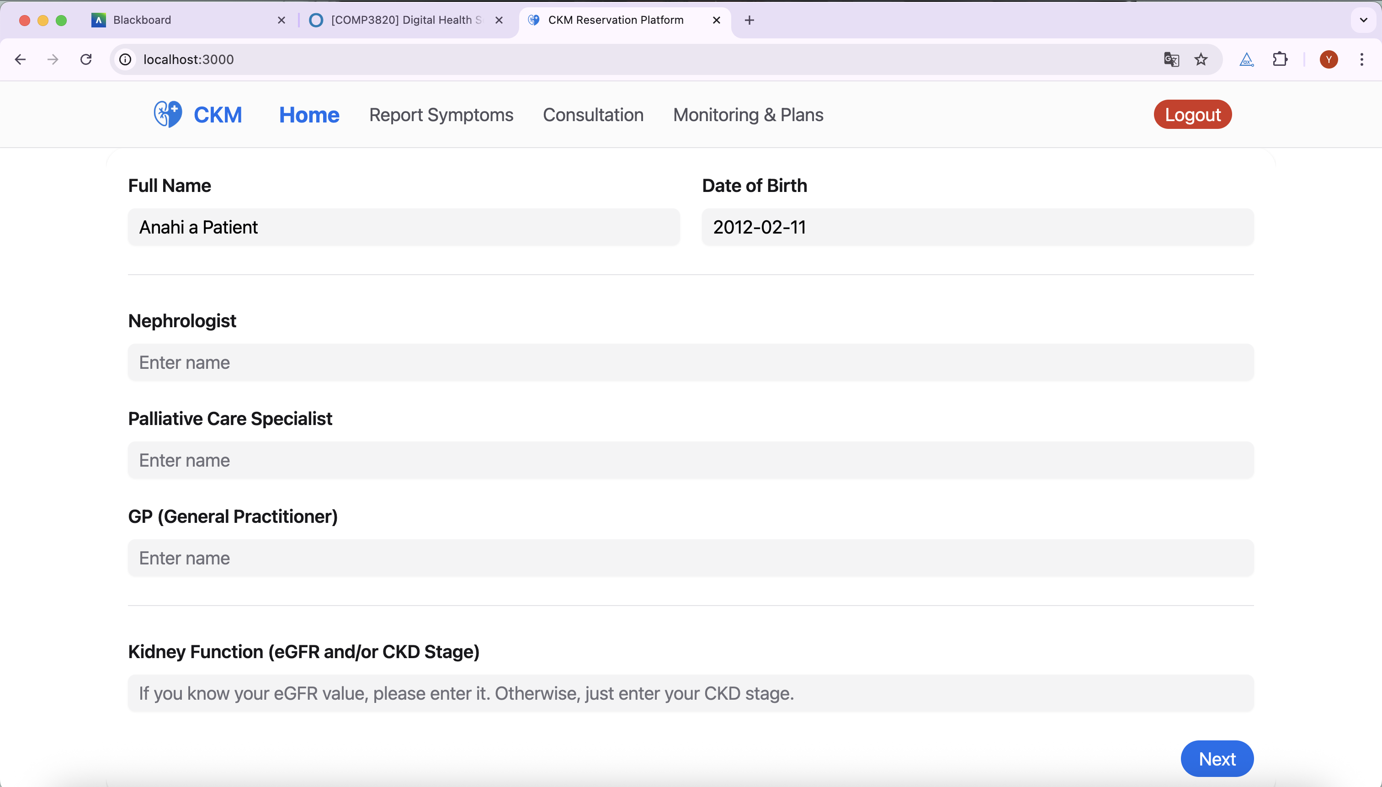Click the Next button

click(1217, 758)
